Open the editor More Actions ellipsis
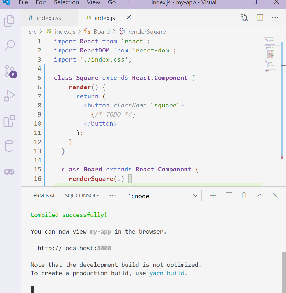 coord(275,18)
